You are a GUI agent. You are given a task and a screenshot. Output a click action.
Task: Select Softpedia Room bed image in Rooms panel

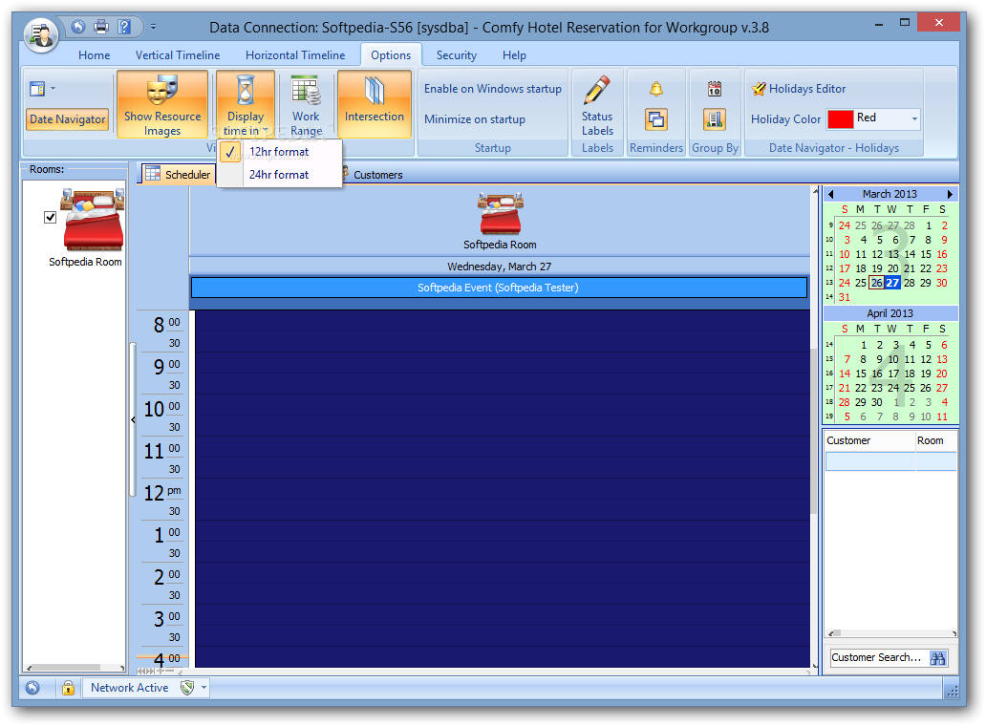click(x=92, y=220)
